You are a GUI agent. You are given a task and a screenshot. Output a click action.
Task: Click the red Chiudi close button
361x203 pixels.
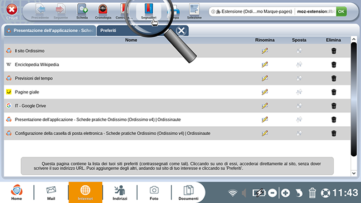[x=12, y=11]
